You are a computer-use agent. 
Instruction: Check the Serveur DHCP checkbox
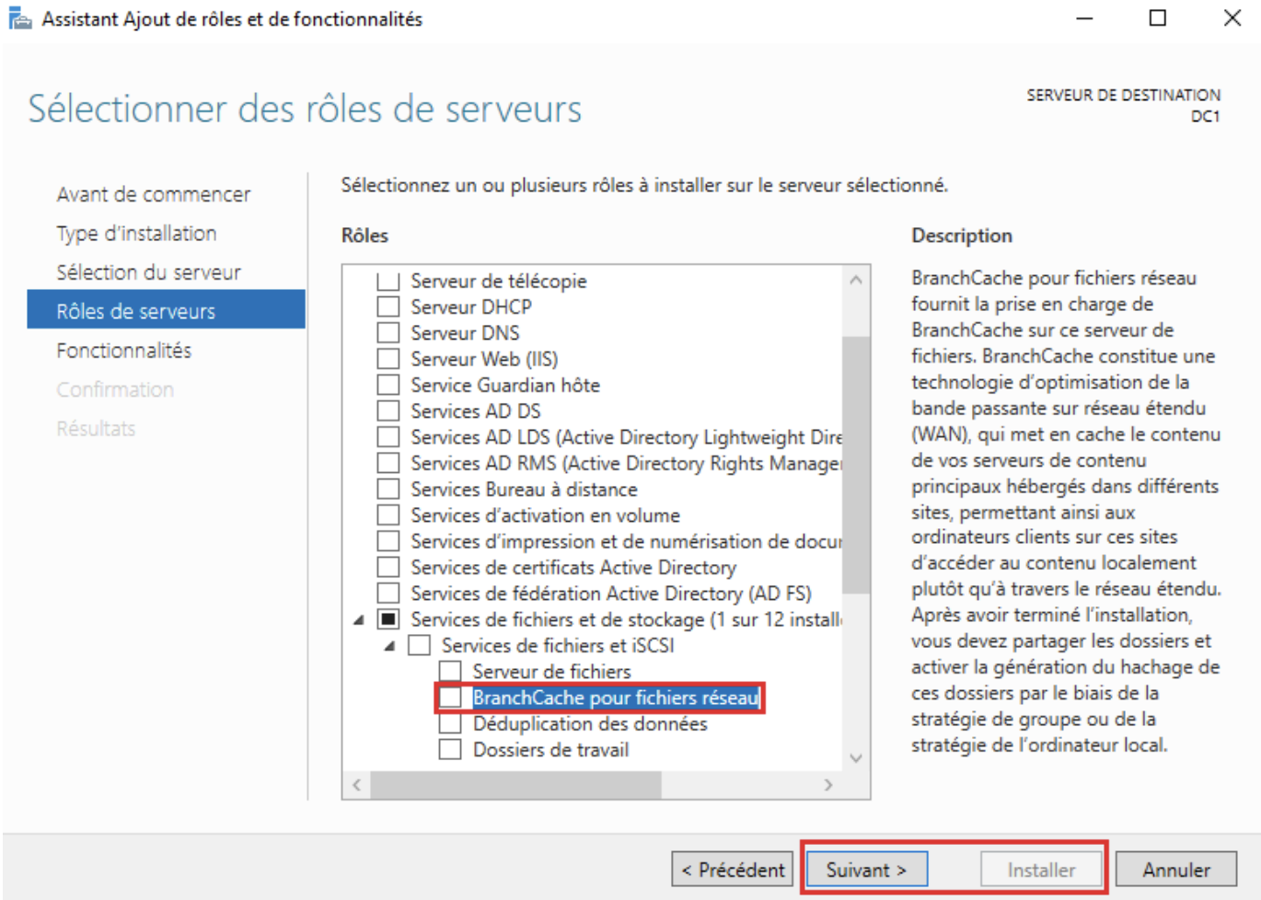coord(388,306)
